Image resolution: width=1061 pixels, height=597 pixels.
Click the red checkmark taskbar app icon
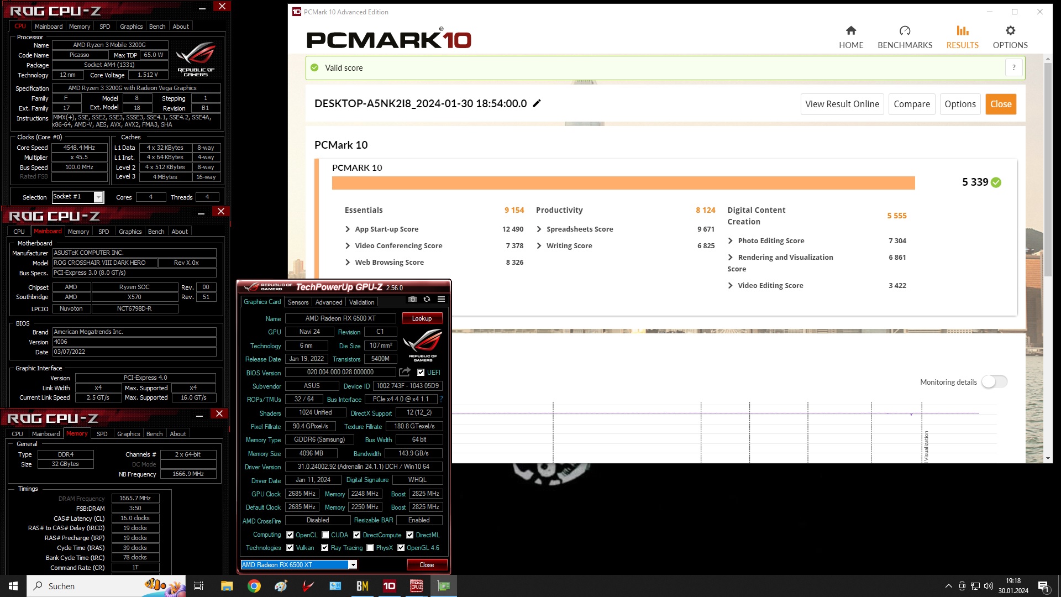308,586
